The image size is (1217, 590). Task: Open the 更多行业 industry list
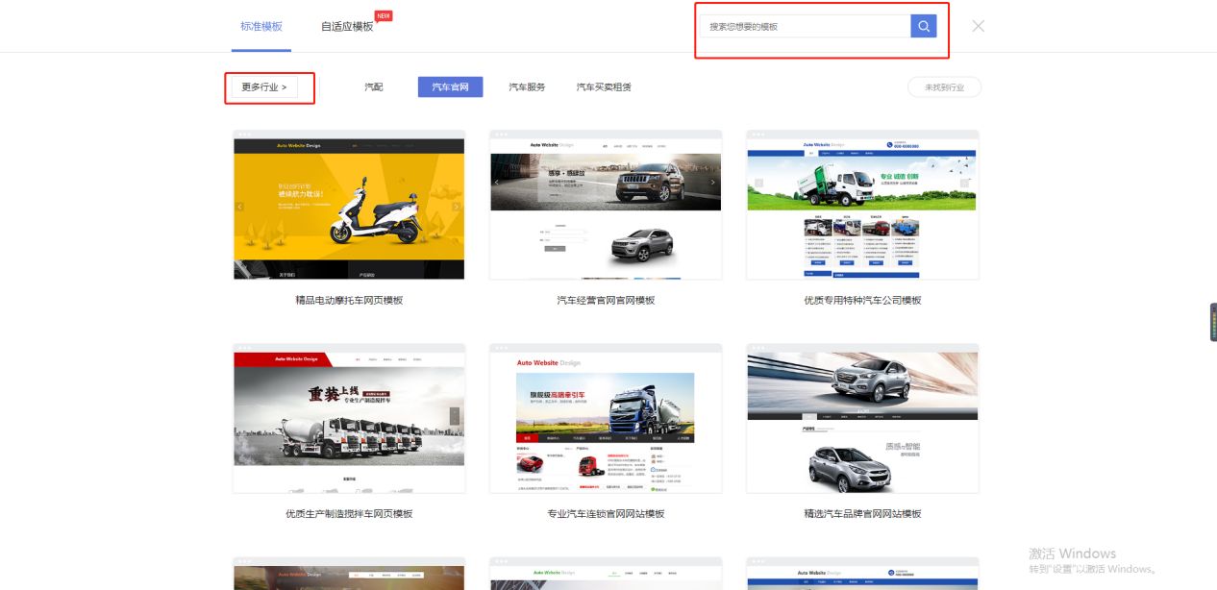[x=264, y=87]
